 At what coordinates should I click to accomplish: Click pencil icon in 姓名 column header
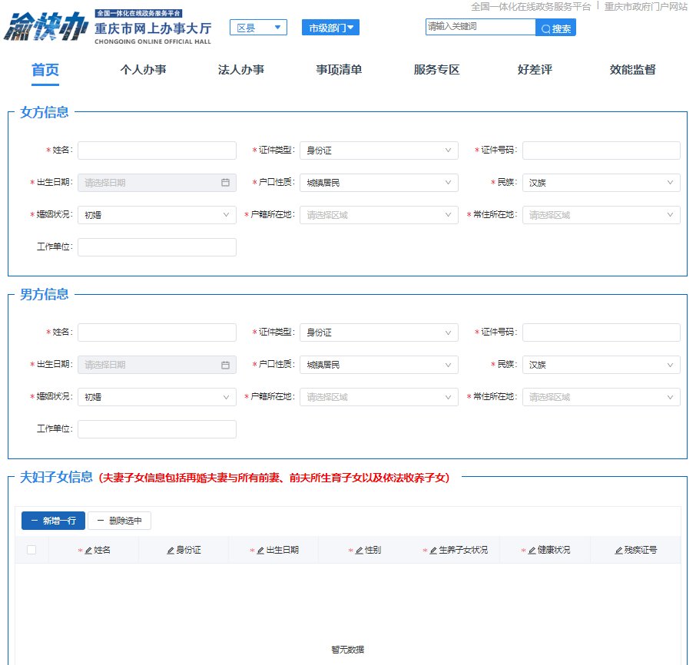coord(88,551)
